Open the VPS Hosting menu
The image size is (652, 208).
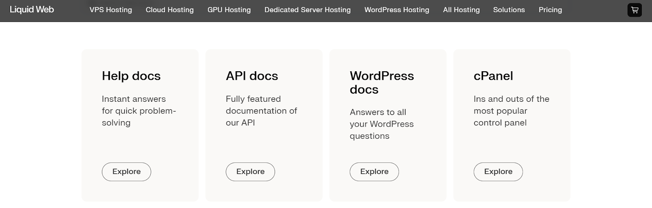(111, 10)
